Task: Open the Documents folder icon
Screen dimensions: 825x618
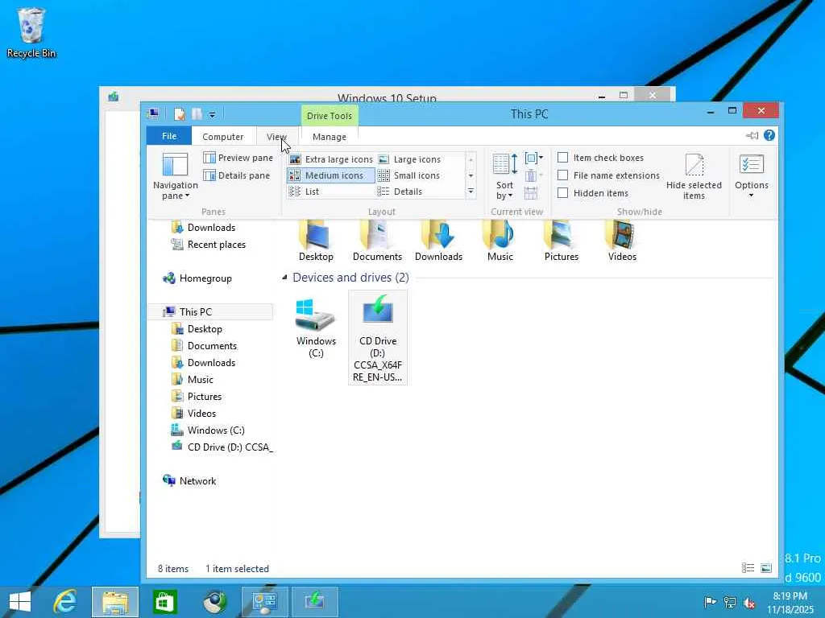Action: [x=377, y=241]
